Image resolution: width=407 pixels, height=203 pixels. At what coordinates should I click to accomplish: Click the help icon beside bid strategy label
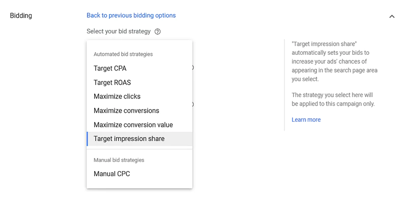click(x=158, y=31)
